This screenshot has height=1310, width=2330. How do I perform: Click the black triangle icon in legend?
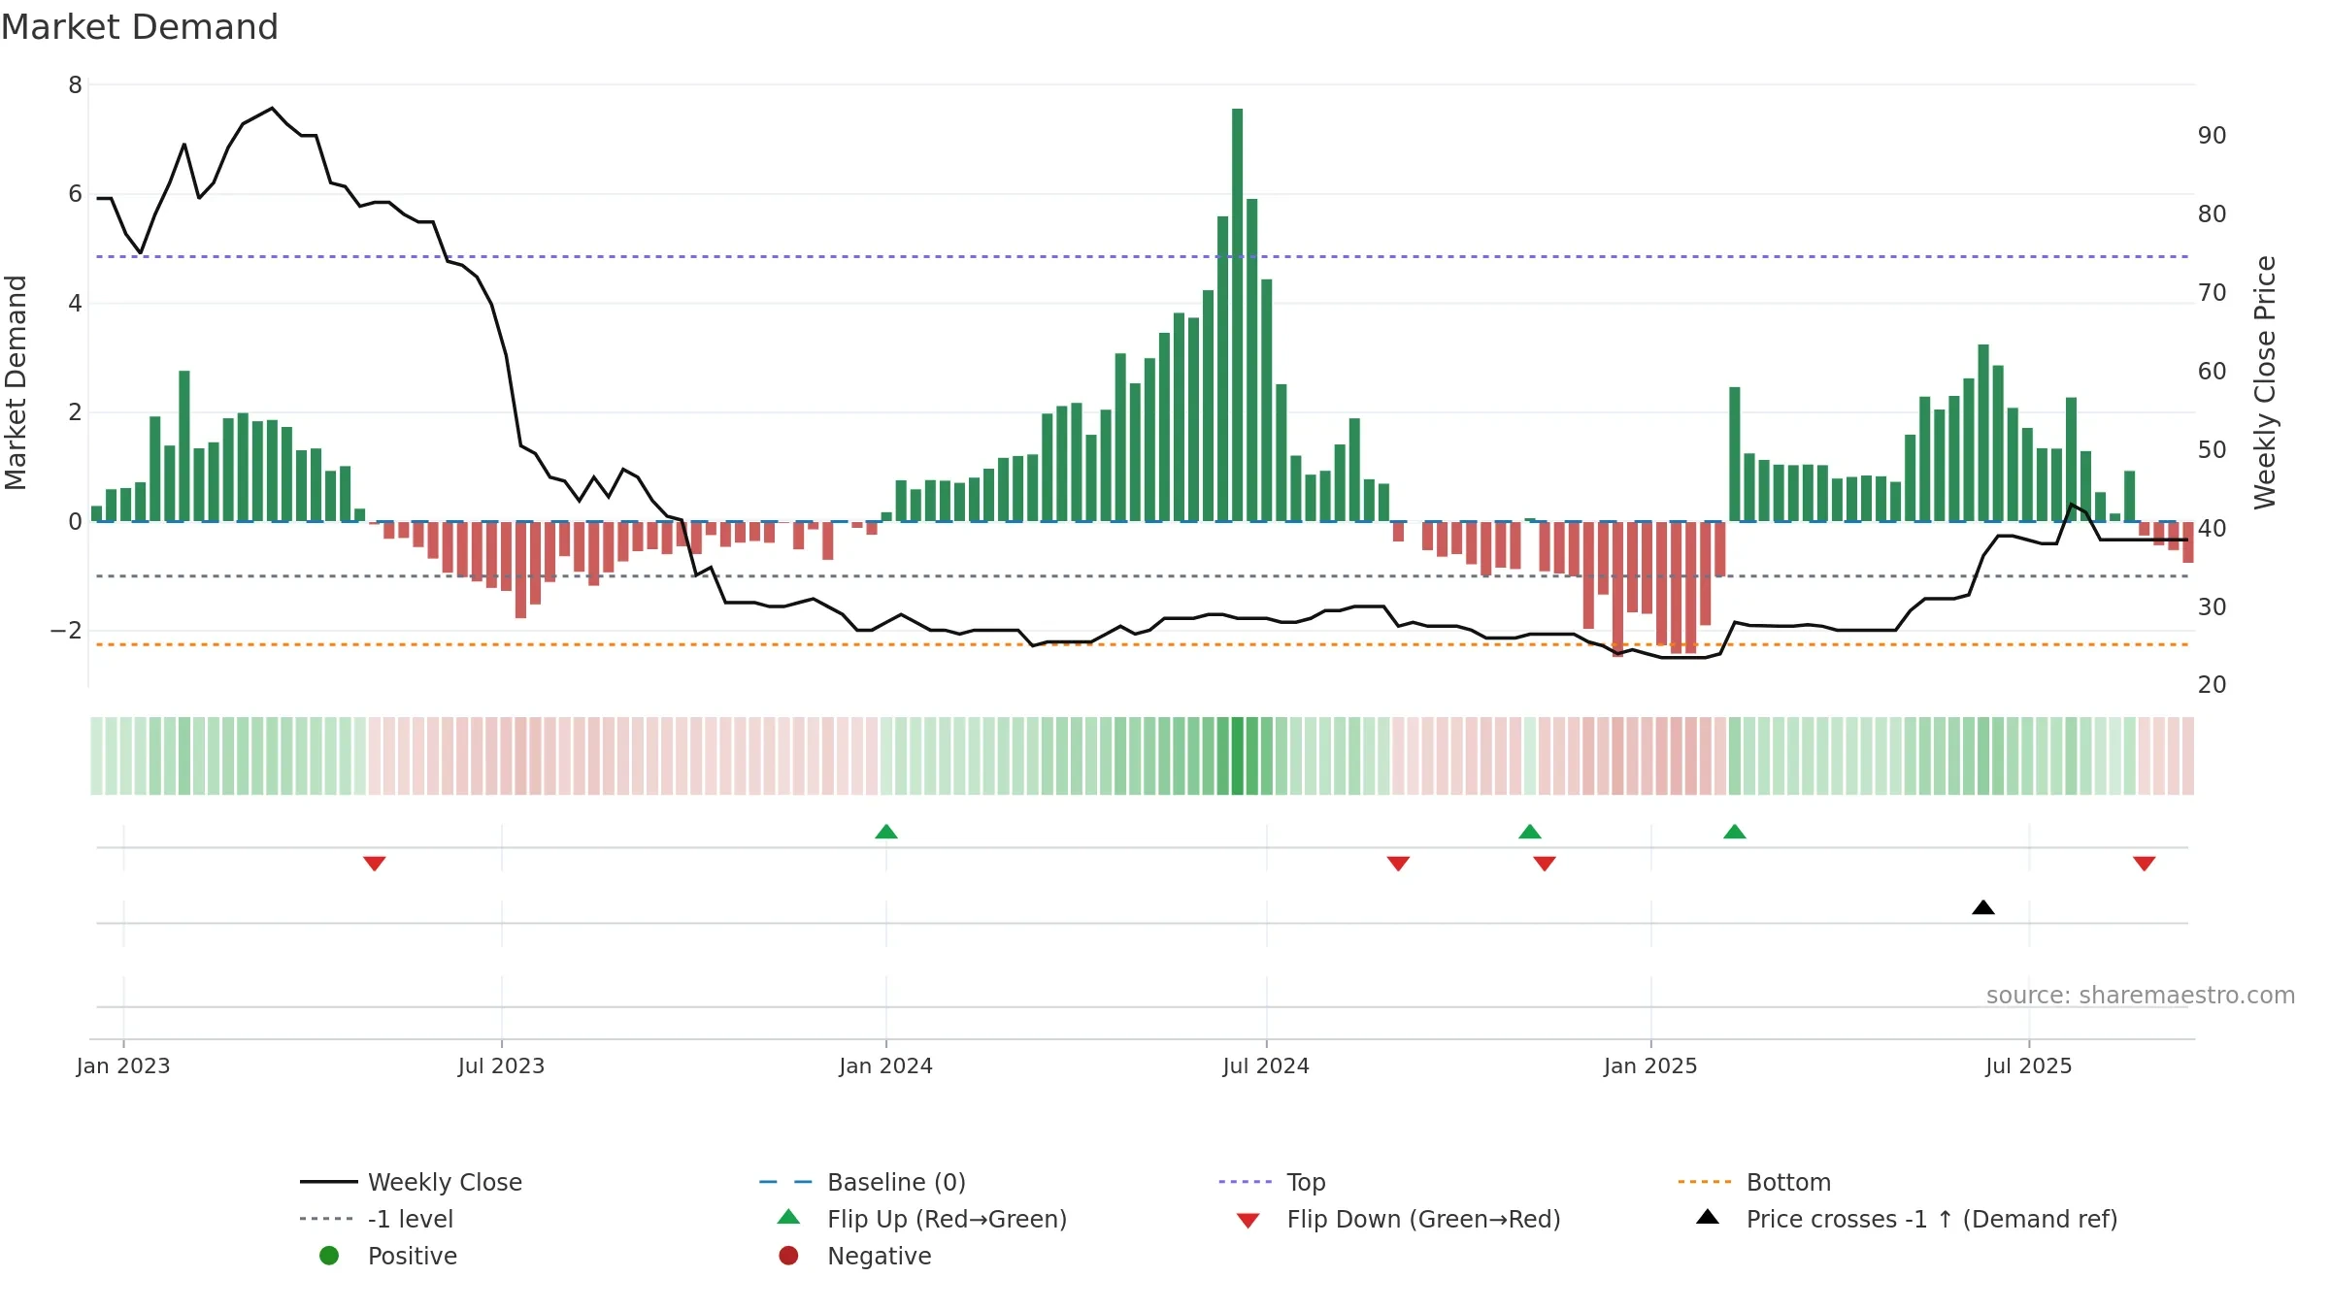click(x=1708, y=1217)
